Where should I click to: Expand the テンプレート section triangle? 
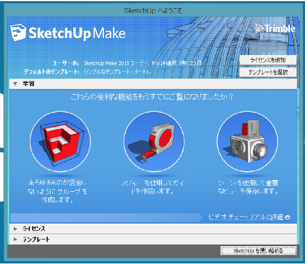coord(16,239)
